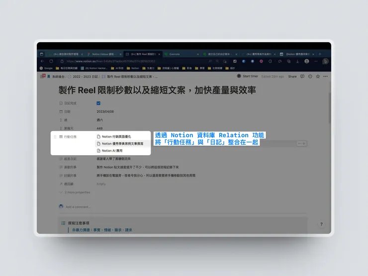Reload the page with the refresh icon
This screenshot has width=368, height=276.
[51, 61]
